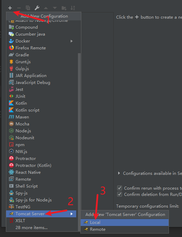Screen dimensions: 182x237
Task: Click the Copy Configuration toolbar icon
Action: click(28, 8)
